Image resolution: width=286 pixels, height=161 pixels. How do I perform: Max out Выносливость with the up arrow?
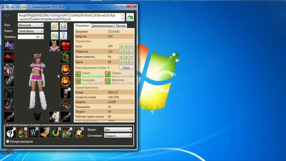[122, 57]
